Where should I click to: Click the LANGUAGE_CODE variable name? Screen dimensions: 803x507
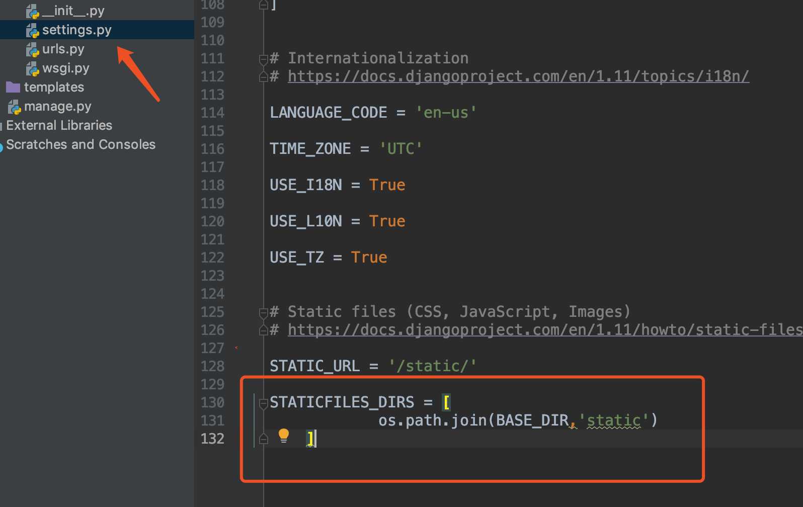tap(329, 113)
